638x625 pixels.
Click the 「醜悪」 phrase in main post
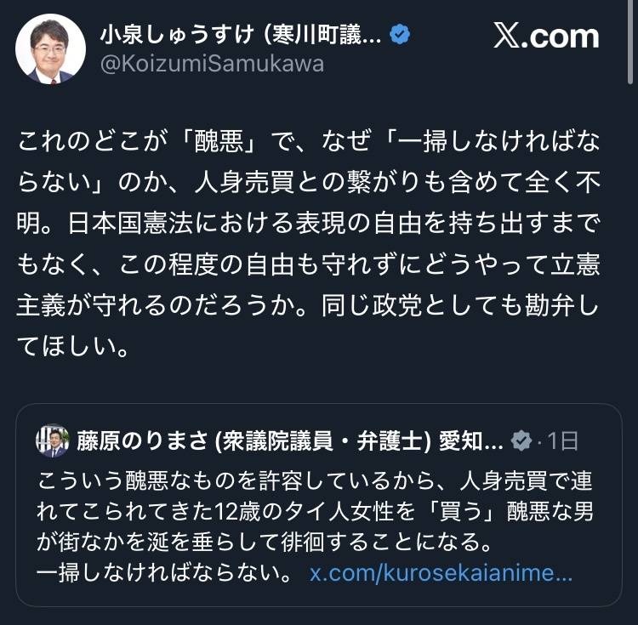coord(208,142)
